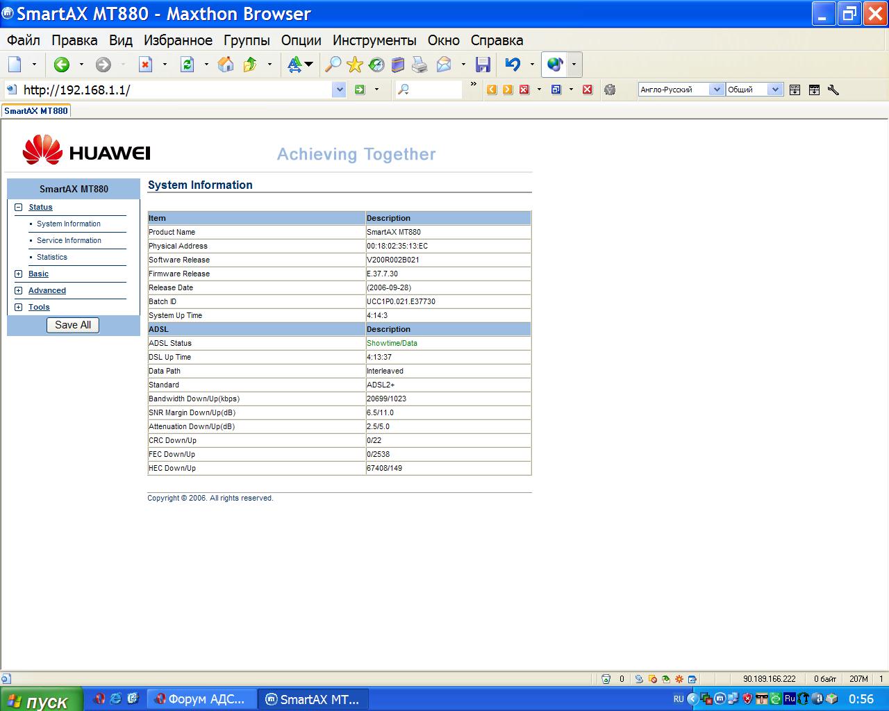Image resolution: width=889 pixels, height=711 pixels.
Task: Open the Statistics link
Action: tap(52, 257)
